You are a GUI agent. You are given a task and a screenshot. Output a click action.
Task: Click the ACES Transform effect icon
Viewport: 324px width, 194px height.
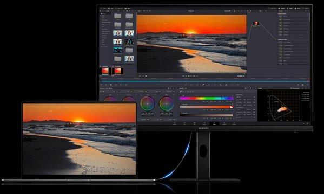(x=281, y=43)
